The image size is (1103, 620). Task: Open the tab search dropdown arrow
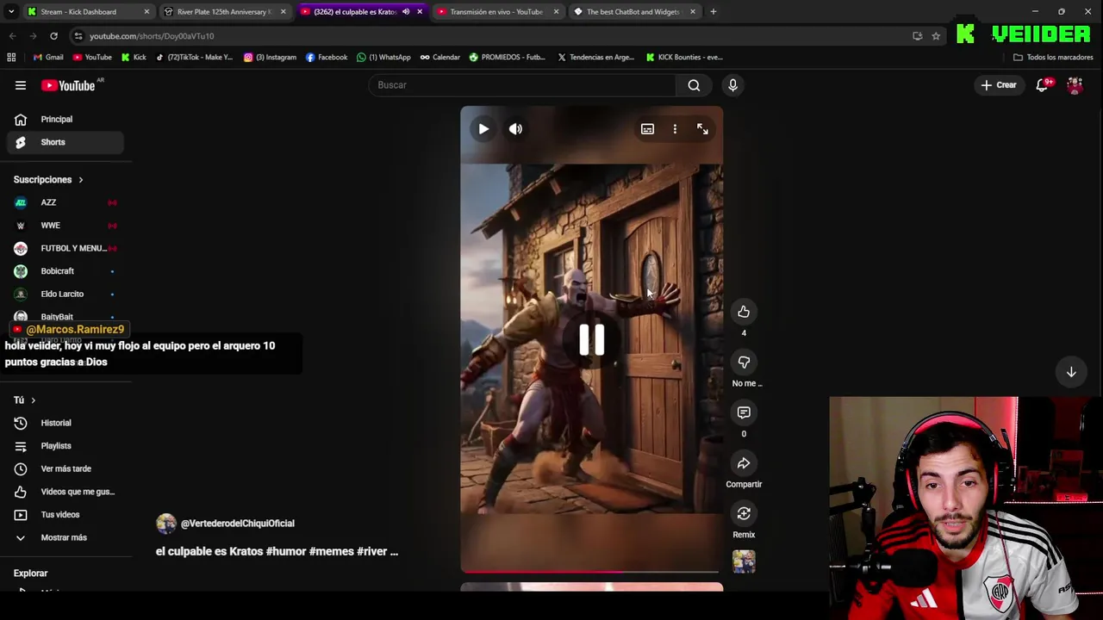pos(10,12)
